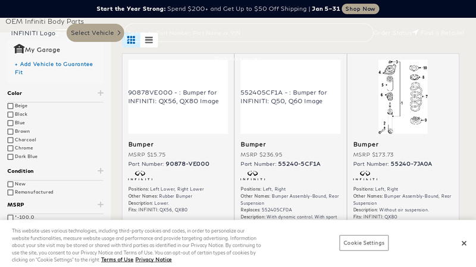
Task: Click Infiniti brand logo under 55240-7JA0A
Action: (x=365, y=176)
